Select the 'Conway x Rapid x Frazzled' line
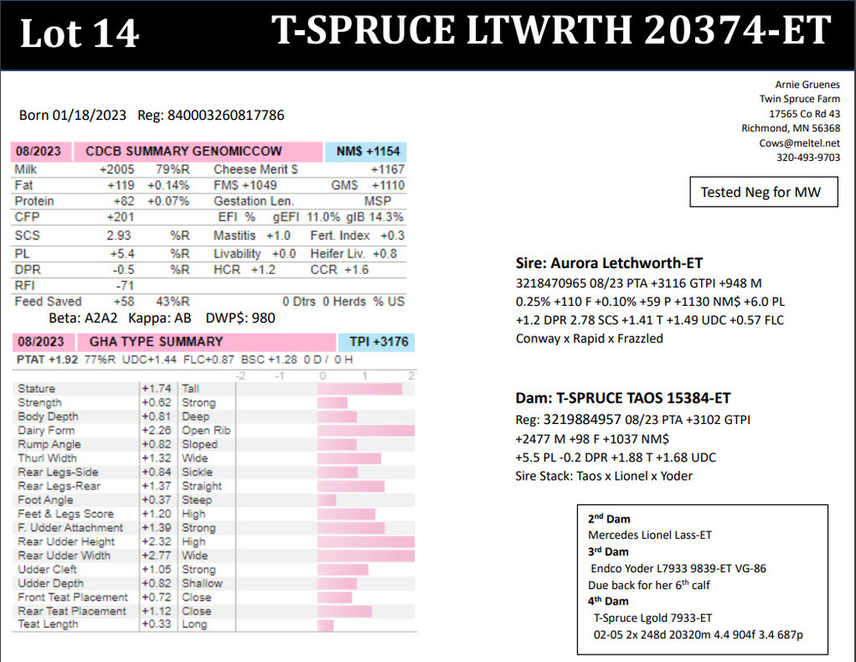This screenshot has width=856, height=662. coord(590,338)
